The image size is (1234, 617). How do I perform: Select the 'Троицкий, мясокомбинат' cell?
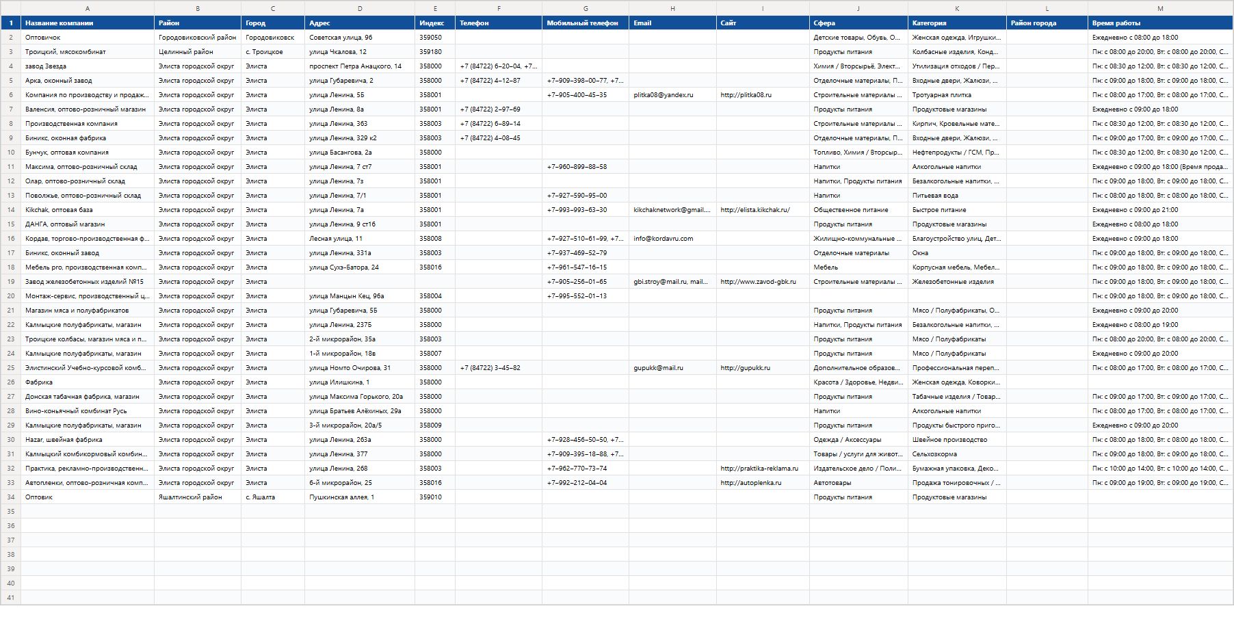point(88,52)
